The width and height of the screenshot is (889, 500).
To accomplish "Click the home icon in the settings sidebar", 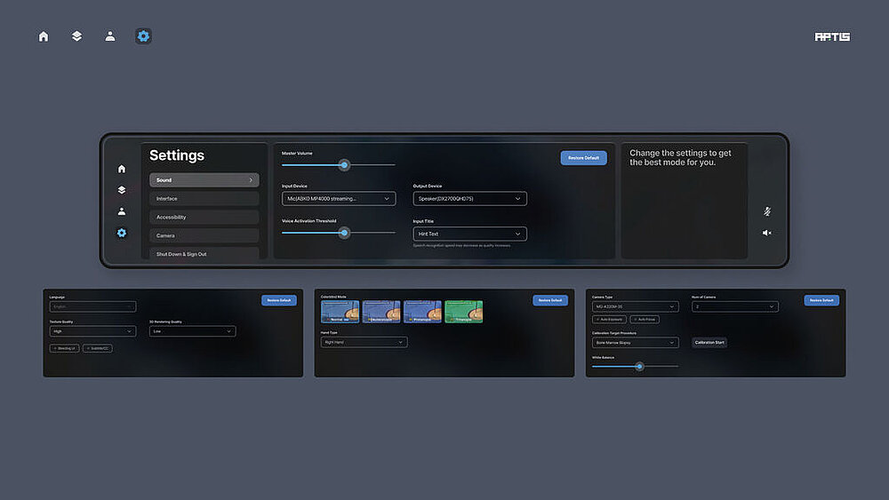I will pos(122,169).
